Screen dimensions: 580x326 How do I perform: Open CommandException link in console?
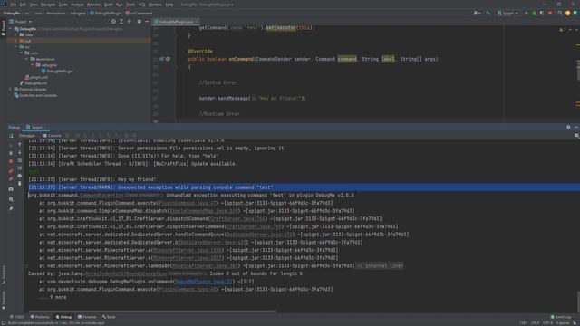[101, 195]
